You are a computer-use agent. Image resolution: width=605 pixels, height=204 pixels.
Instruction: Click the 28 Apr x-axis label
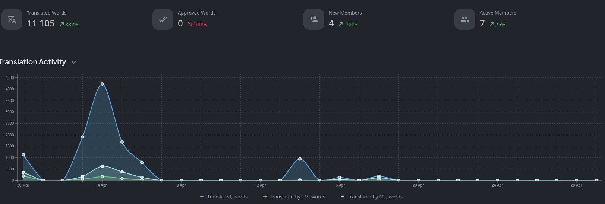576,185
